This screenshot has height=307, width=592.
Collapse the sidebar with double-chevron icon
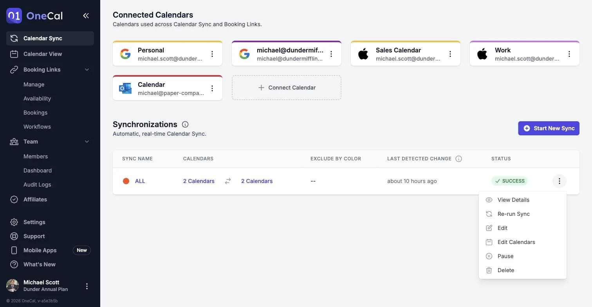click(x=86, y=16)
